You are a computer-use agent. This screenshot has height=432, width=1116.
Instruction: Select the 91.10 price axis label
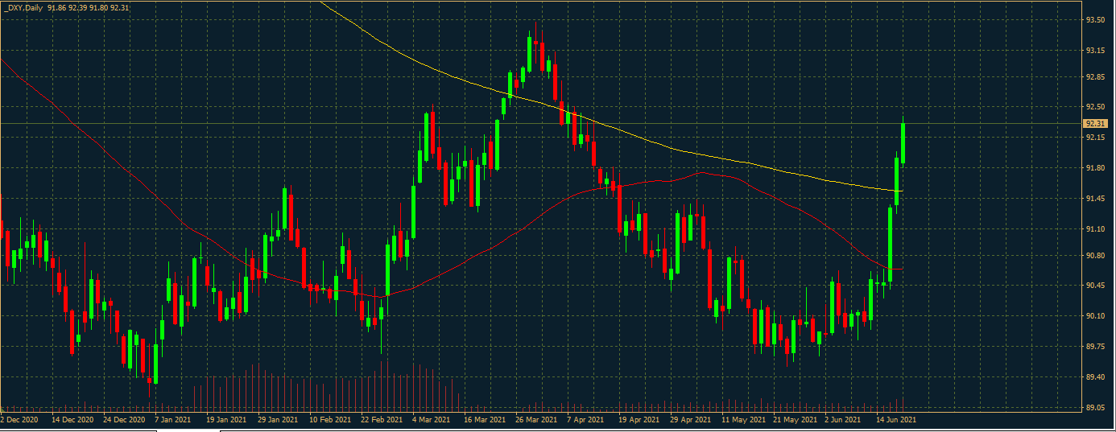coord(1094,228)
